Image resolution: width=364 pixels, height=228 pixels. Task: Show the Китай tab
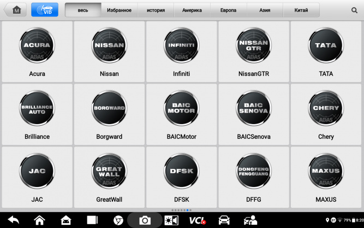pos(301,10)
